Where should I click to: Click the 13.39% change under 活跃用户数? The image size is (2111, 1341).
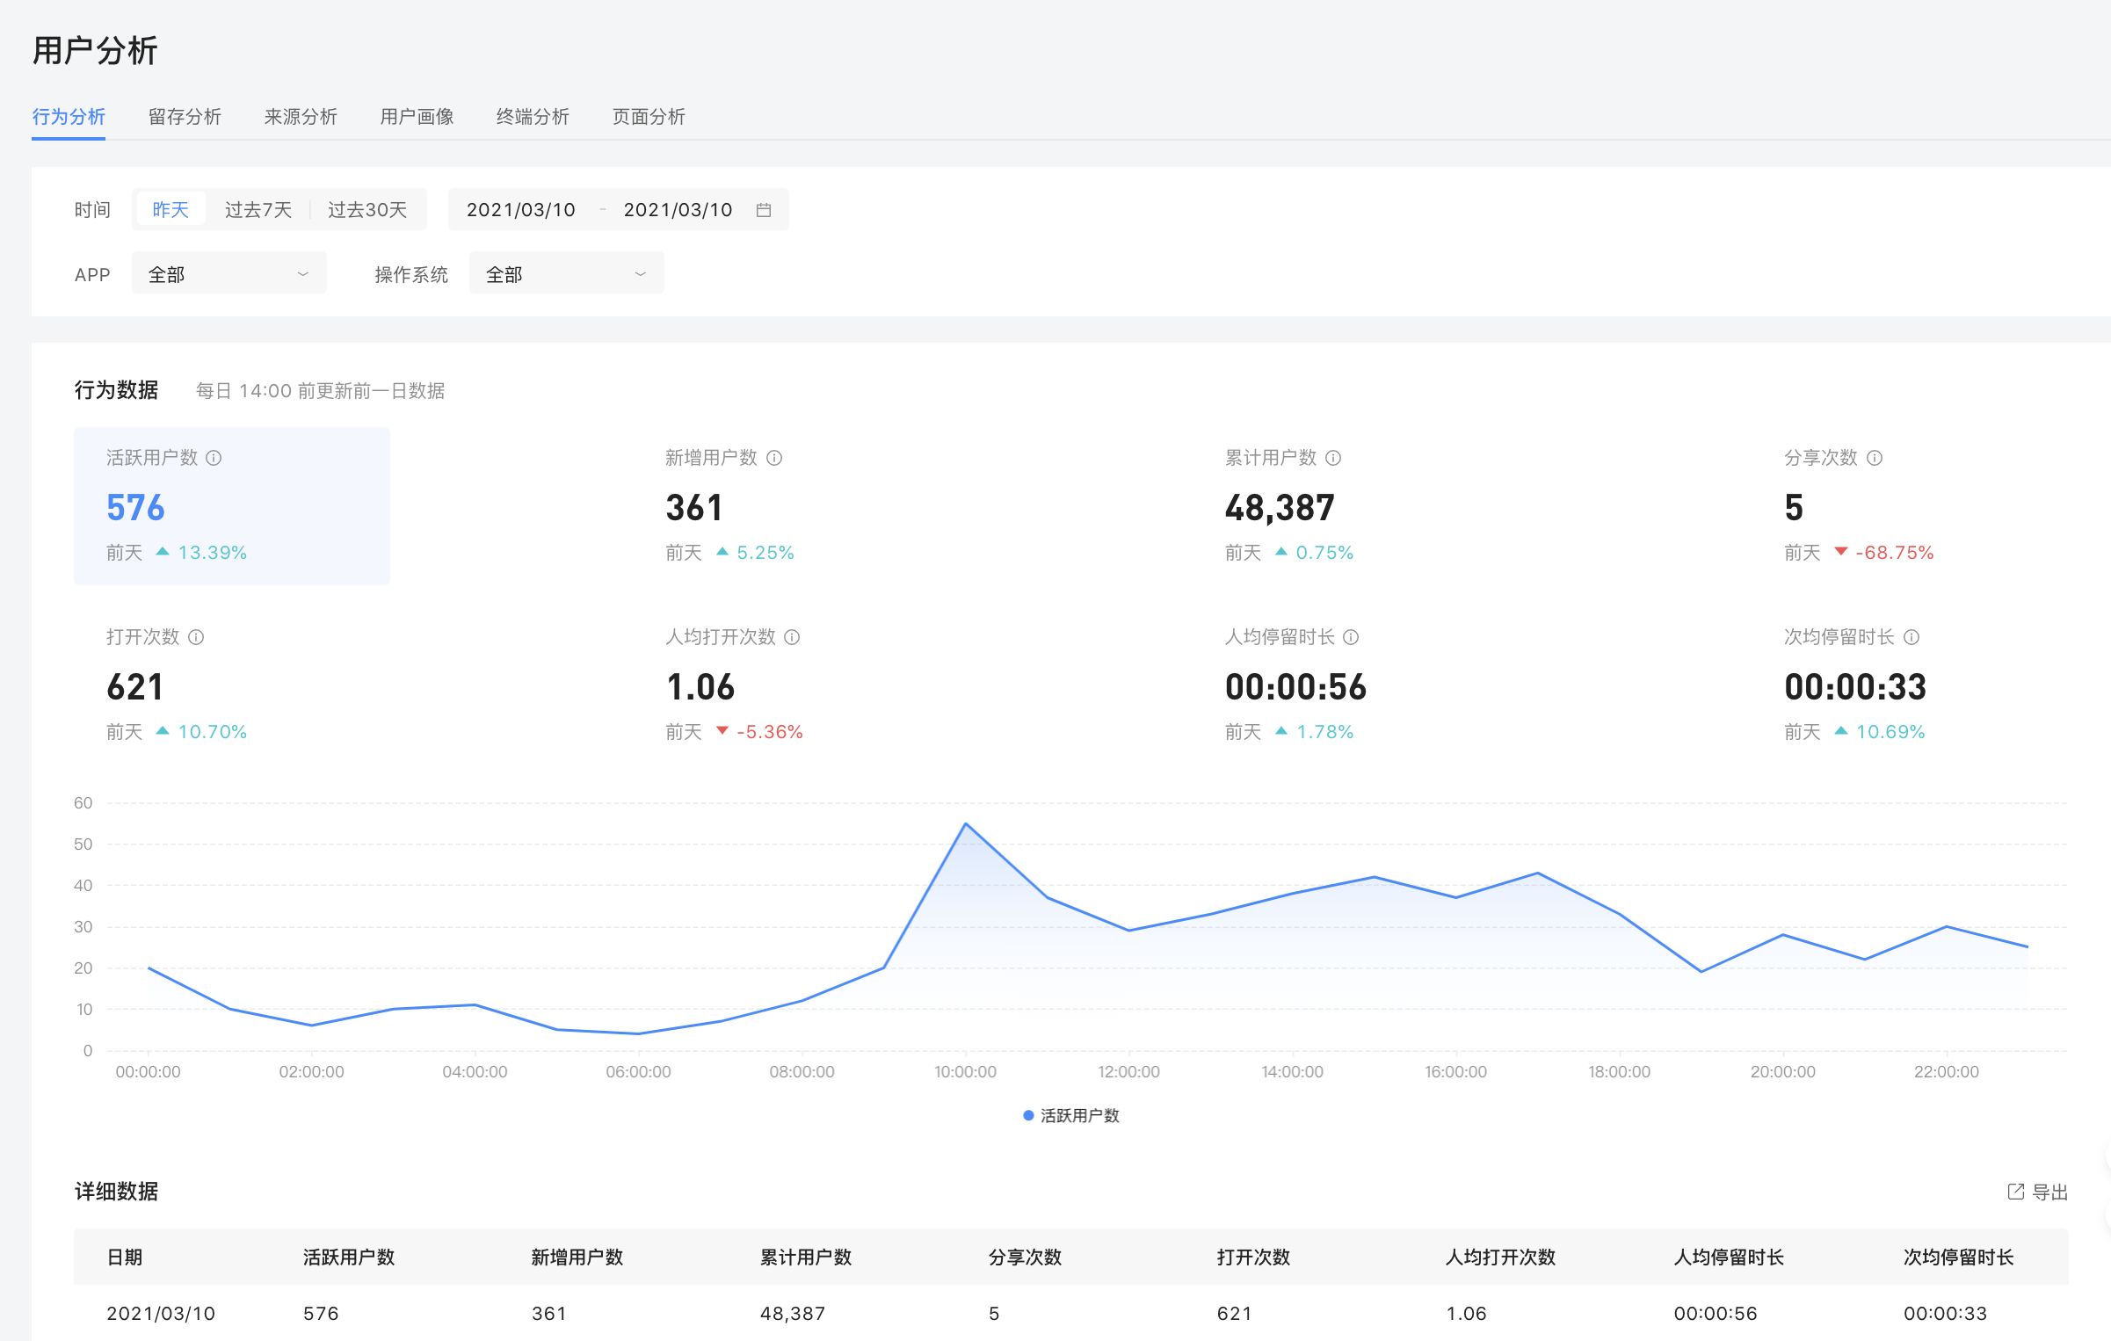click(212, 553)
